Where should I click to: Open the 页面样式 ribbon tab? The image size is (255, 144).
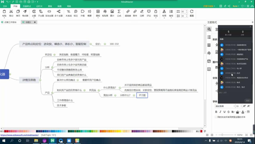tap(27, 6)
